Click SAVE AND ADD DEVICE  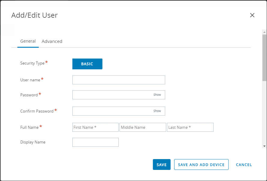[x=201, y=164]
